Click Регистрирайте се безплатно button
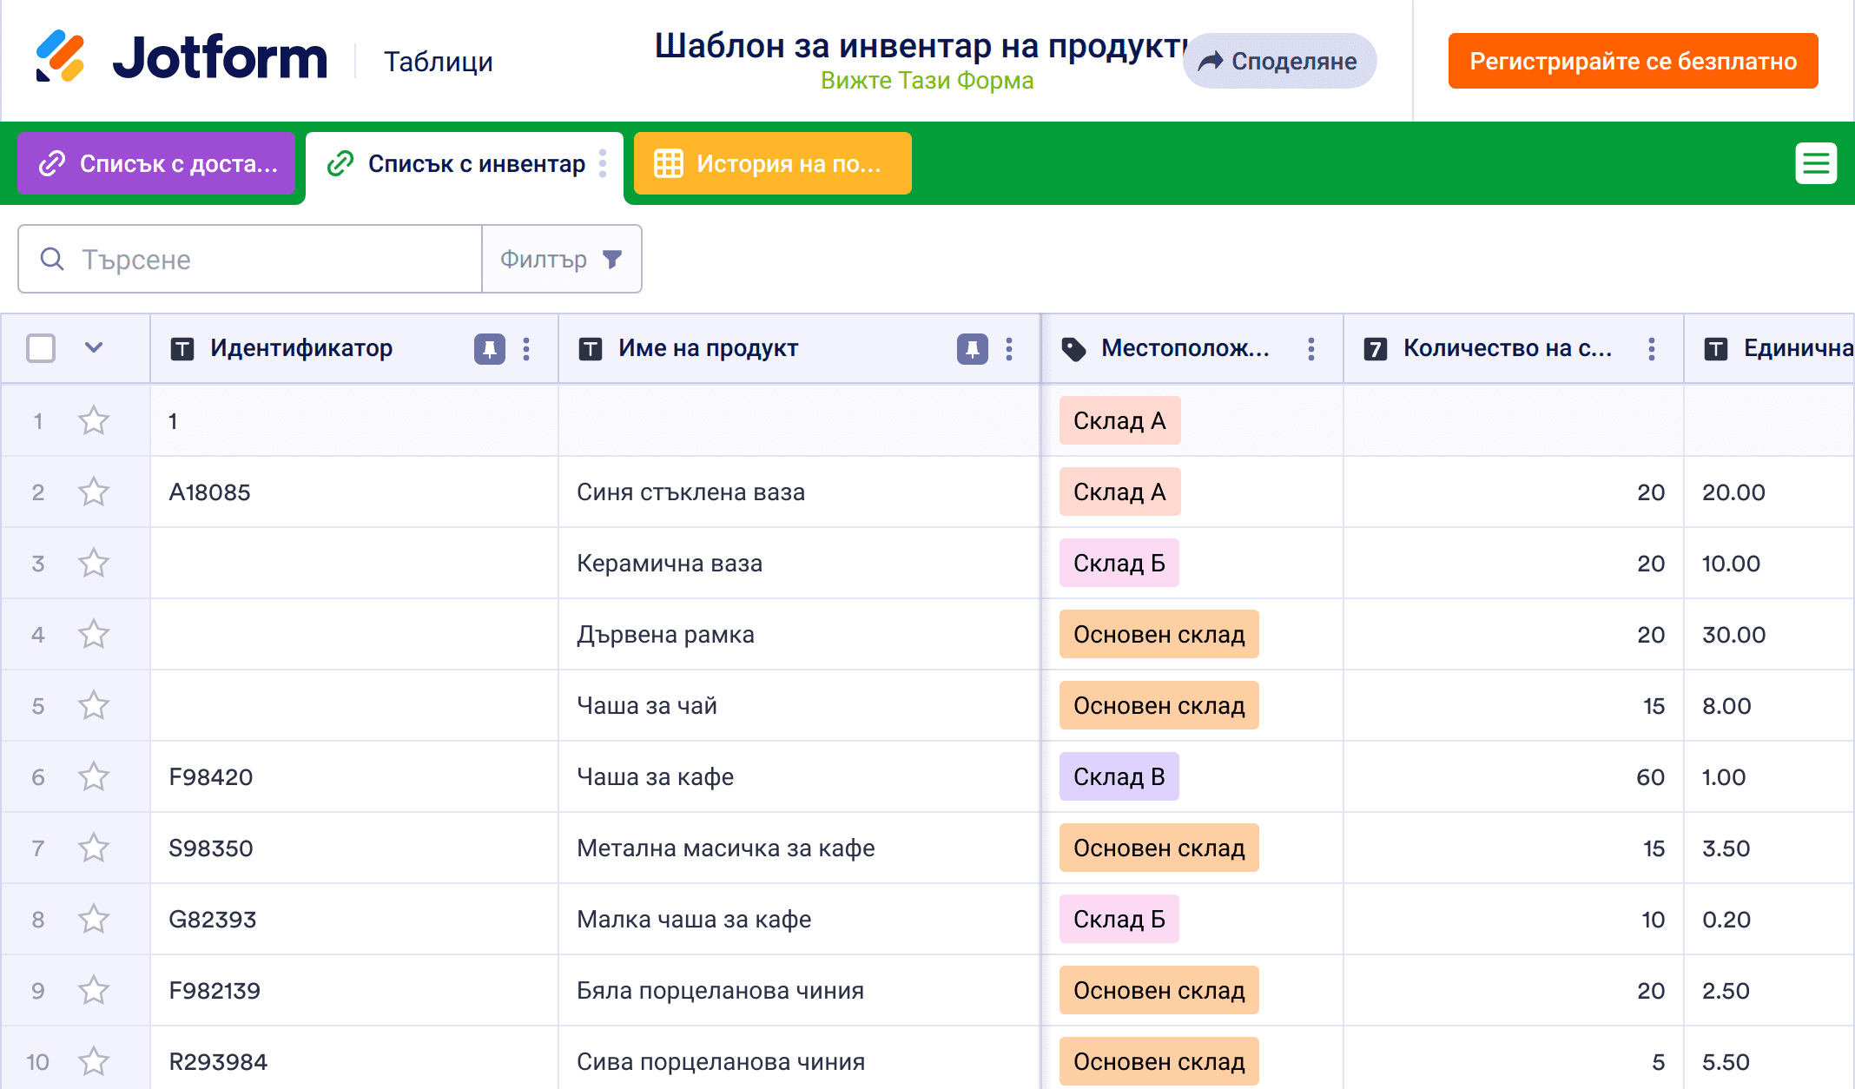This screenshot has height=1089, width=1855. (1632, 61)
